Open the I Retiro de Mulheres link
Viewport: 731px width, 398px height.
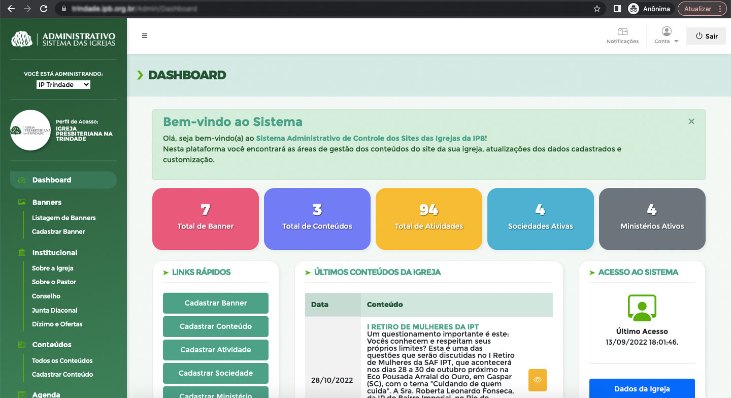tap(422, 327)
